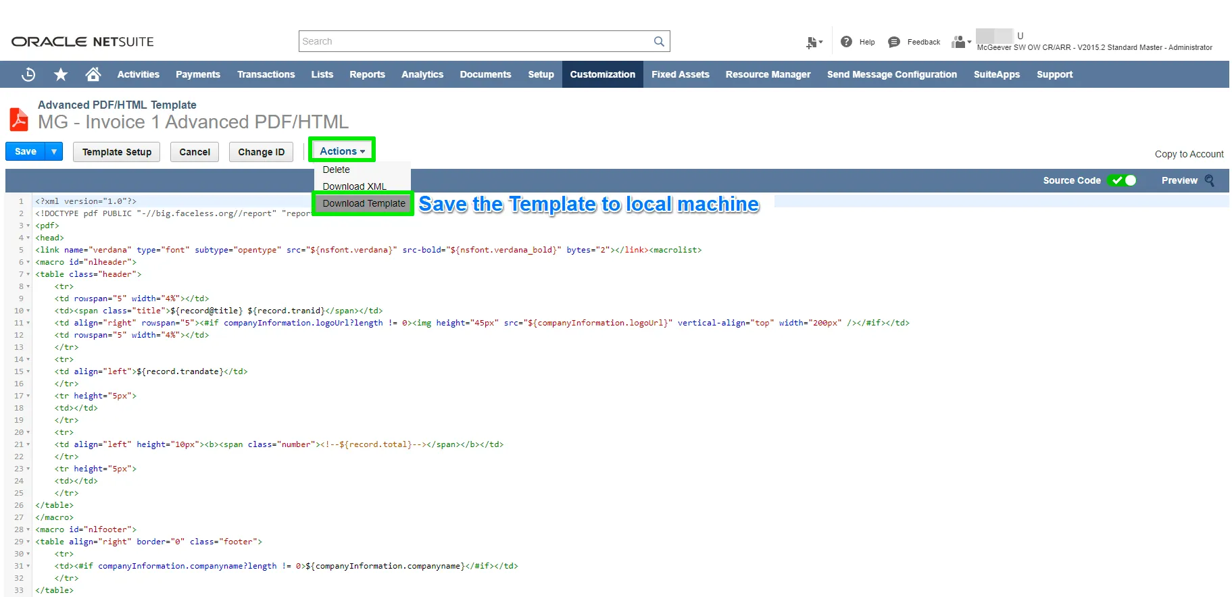This screenshot has width=1232, height=597.
Task: Open the Save button dropdown arrow
Action: point(54,151)
